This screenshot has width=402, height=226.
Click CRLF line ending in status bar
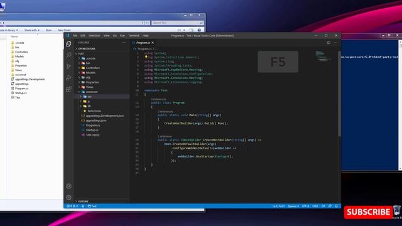(x=315, y=206)
